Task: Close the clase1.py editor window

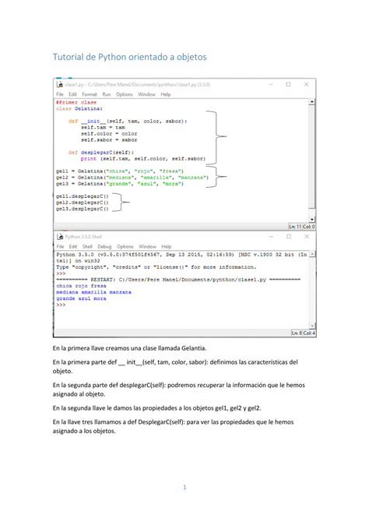Action: 307,84
